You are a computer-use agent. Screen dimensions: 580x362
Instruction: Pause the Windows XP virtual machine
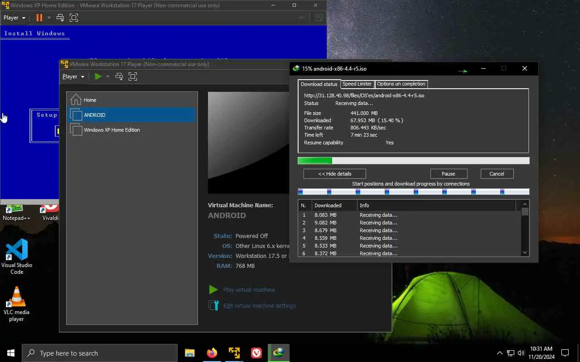point(39,18)
